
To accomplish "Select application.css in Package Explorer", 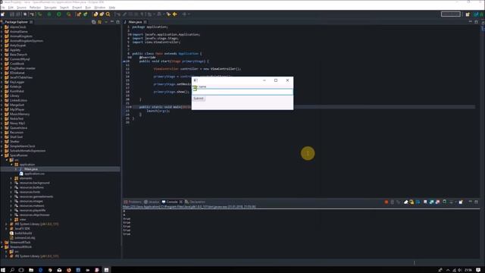I will 34,174.
